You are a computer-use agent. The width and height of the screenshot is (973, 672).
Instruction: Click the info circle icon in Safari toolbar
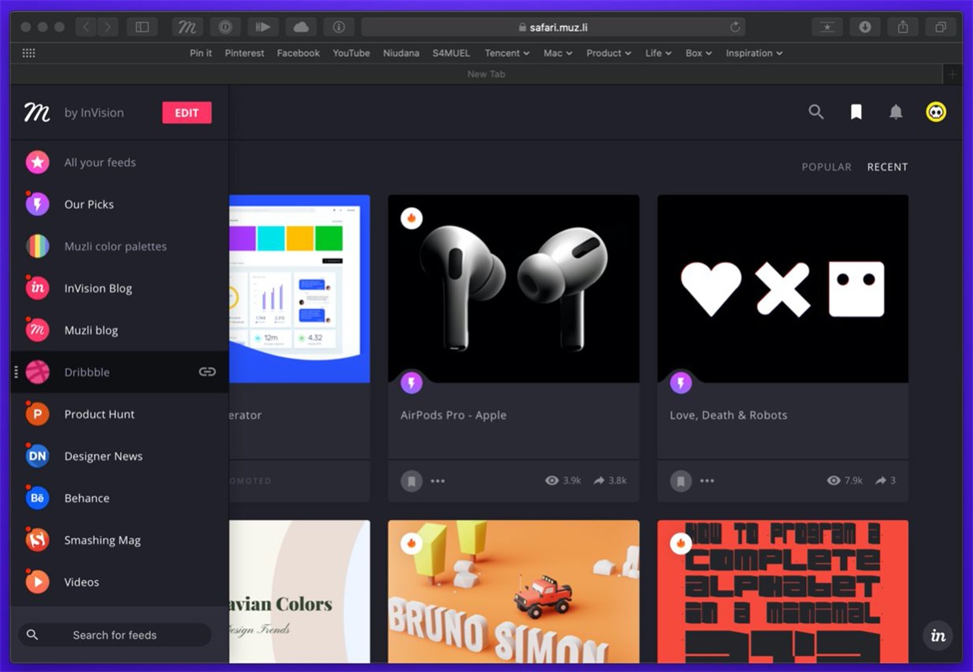pos(338,27)
